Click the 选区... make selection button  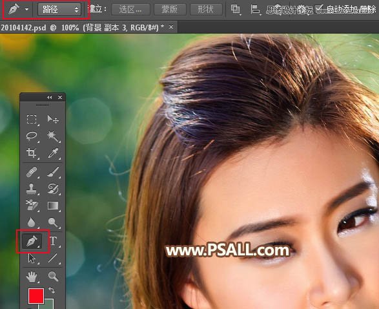(x=130, y=10)
